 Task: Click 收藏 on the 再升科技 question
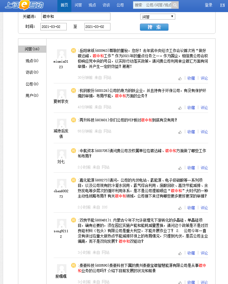(191, 132)
